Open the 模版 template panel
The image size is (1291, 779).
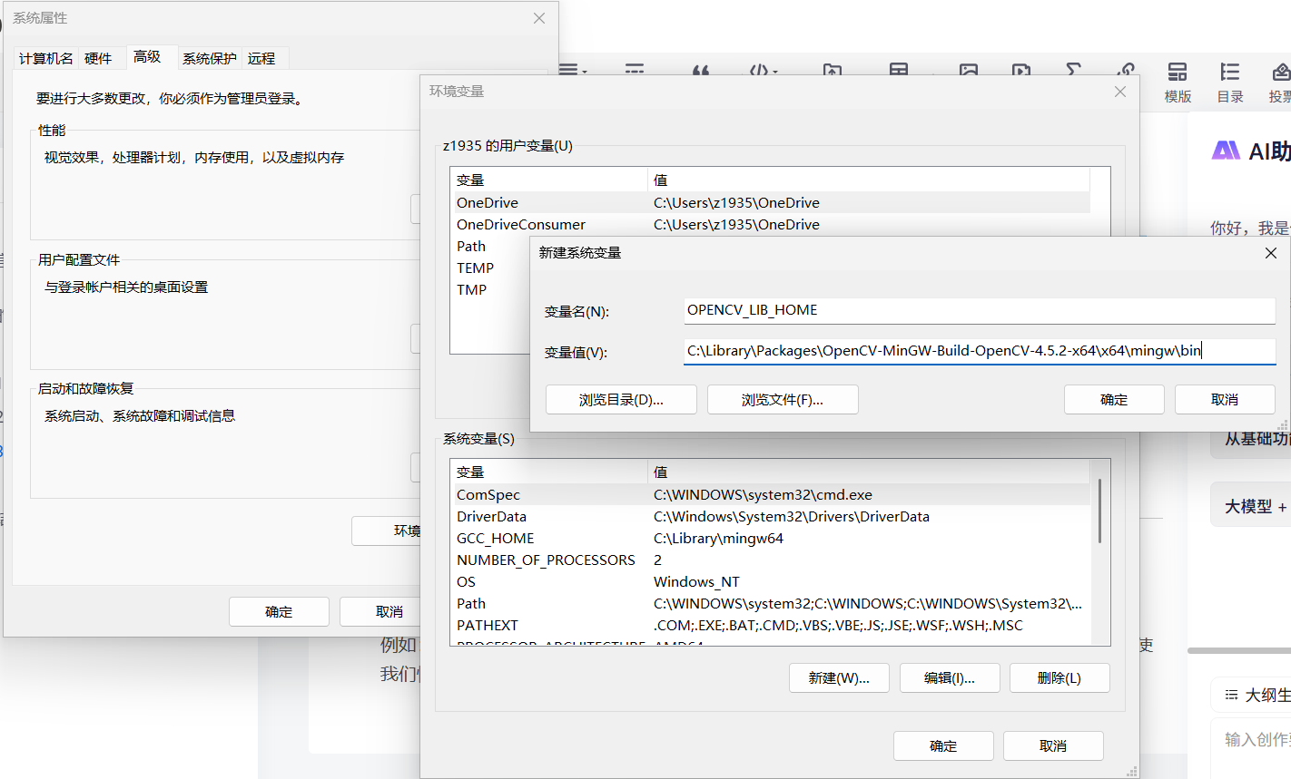pyautogui.click(x=1177, y=82)
